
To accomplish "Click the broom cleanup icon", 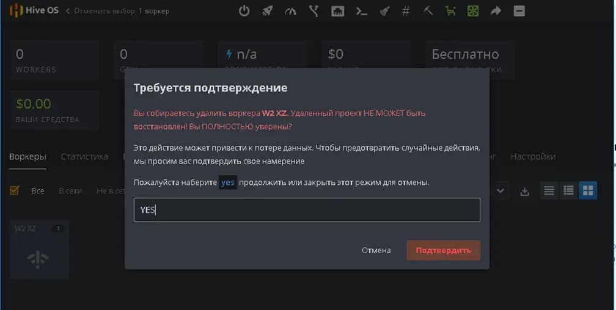I will pyautogui.click(x=384, y=11).
